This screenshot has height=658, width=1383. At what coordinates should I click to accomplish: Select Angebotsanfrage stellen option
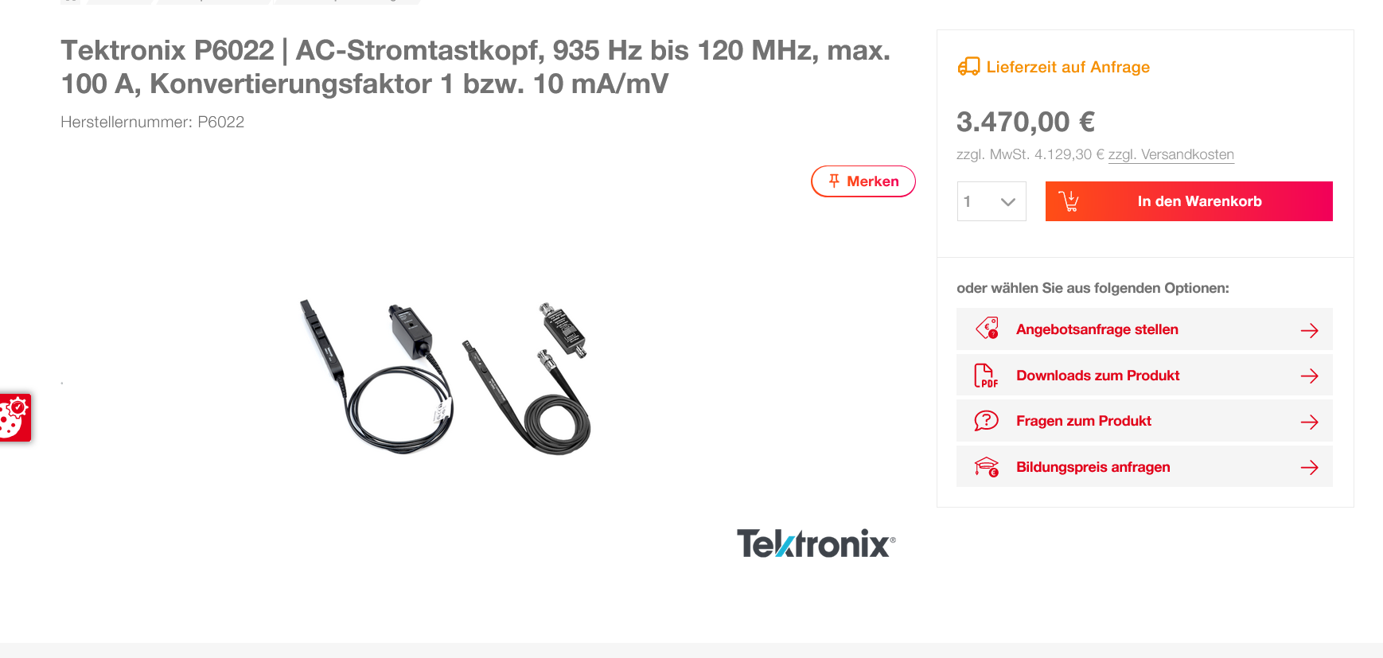pos(1144,329)
